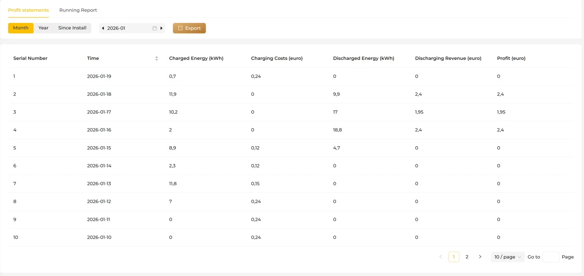584x276 pixels.
Task: Click Discharging Revenue (euro) column header
Action: click(x=448, y=58)
